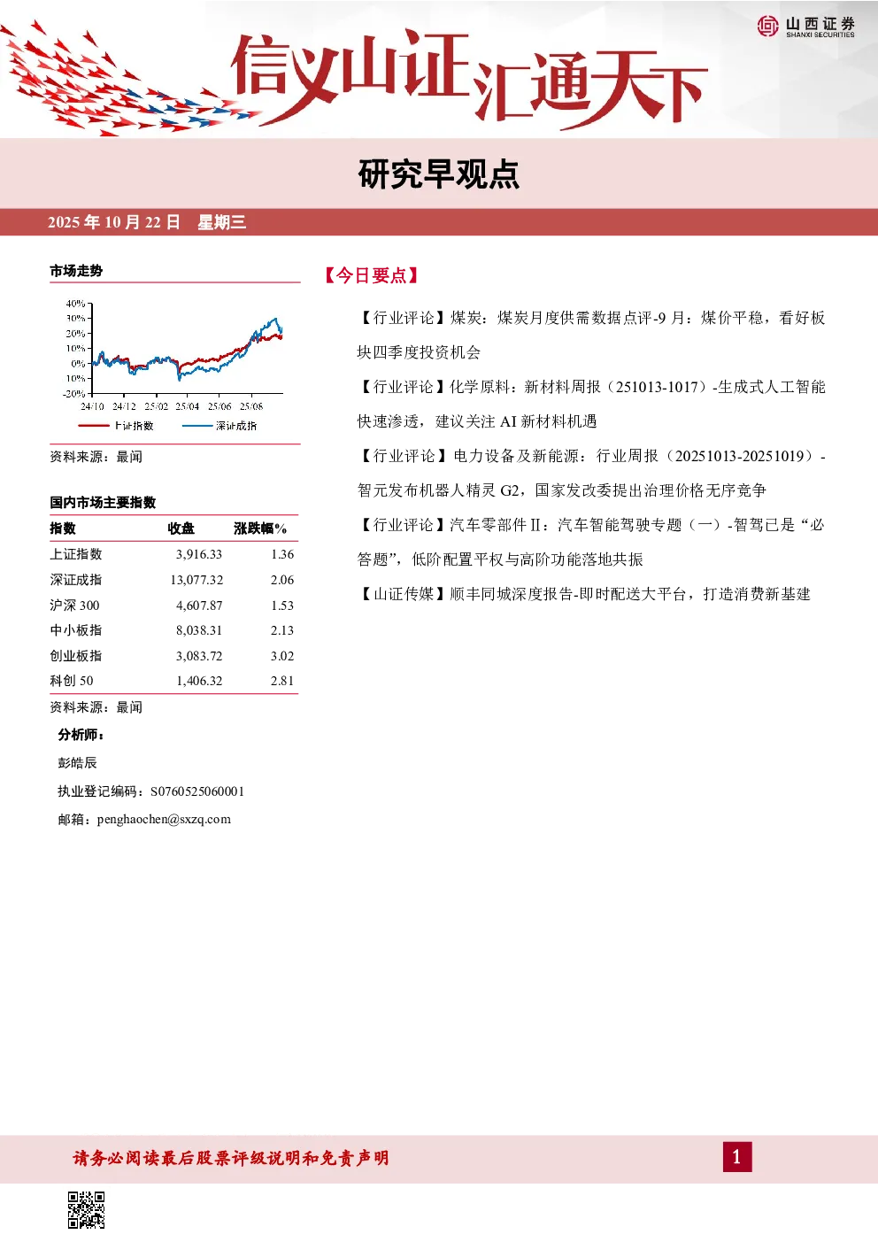Open the 顺丰同城深度报告 entry

tap(584, 594)
